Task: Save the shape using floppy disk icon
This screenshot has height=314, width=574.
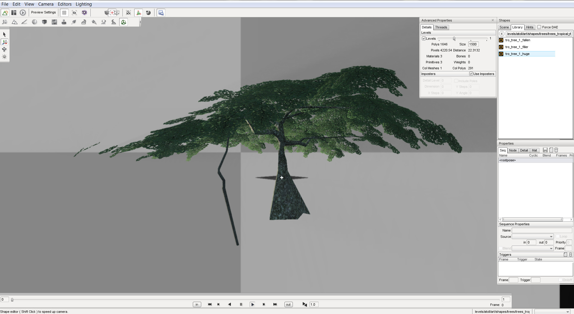Action: (x=545, y=150)
